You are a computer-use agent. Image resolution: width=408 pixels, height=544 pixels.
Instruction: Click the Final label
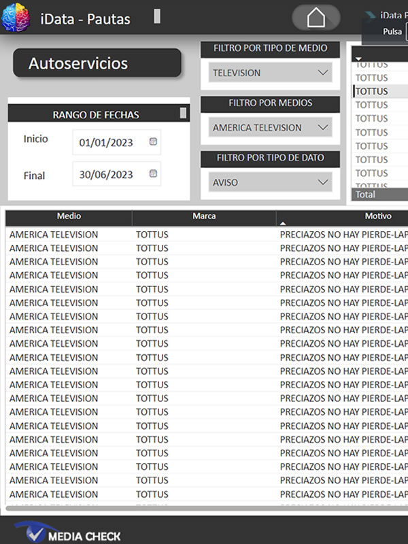click(35, 175)
